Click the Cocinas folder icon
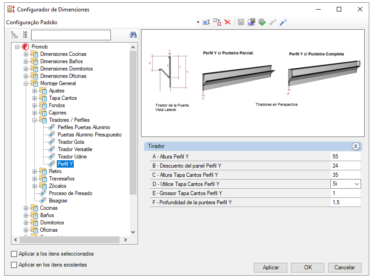Image resolution: width=372 pixels, height=278 pixels. click(34, 208)
